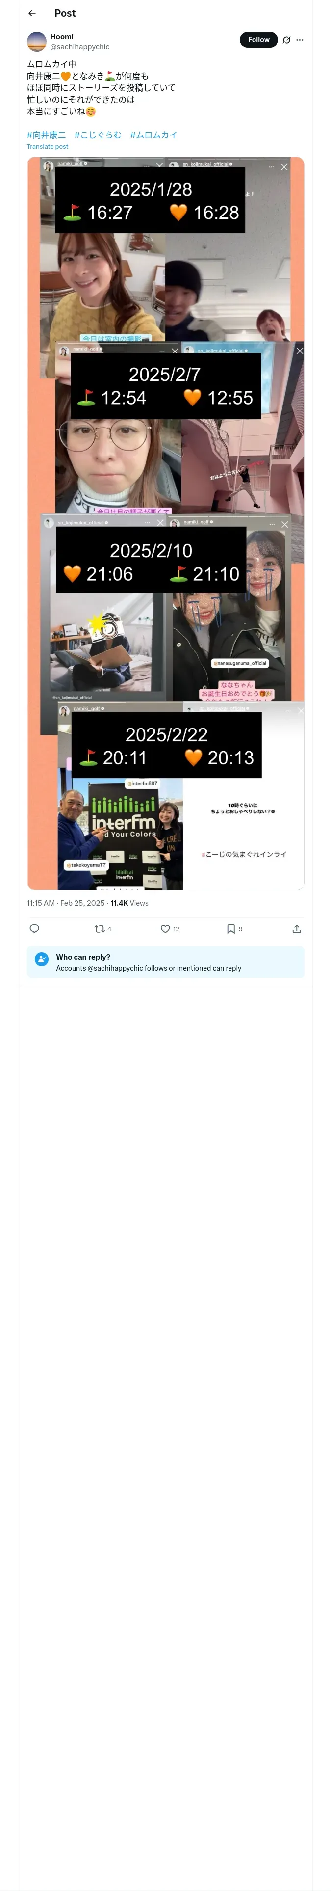This screenshot has width=331, height=1891.
Task: Open hashtag #向井康二
Action: (46, 135)
